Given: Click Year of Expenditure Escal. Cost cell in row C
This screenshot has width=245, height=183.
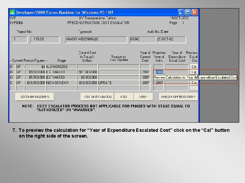Looking at the screenshot, I should [x=177, y=83].
